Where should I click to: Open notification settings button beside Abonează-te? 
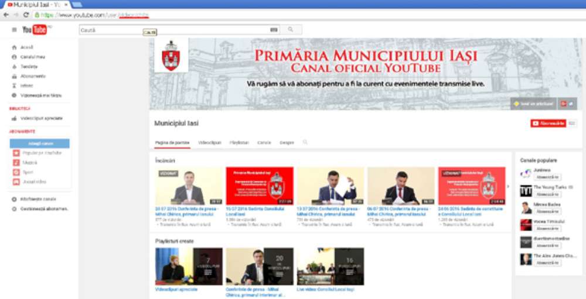[x=572, y=123]
